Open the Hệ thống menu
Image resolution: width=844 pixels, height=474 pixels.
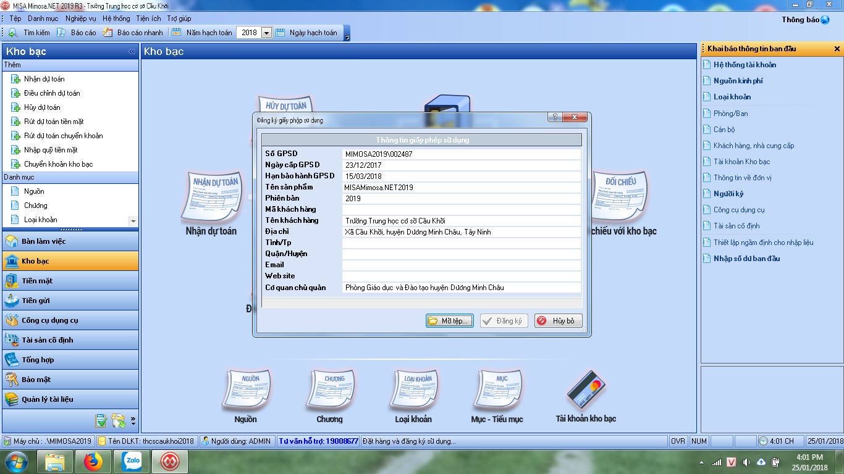coord(117,19)
